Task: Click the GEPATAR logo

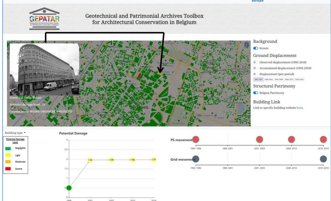Action: pyautogui.click(x=44, y=19)
